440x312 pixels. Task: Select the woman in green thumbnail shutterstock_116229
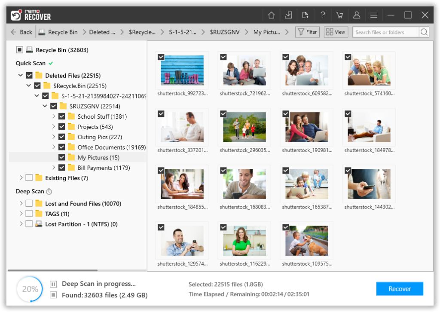point(244,241)
